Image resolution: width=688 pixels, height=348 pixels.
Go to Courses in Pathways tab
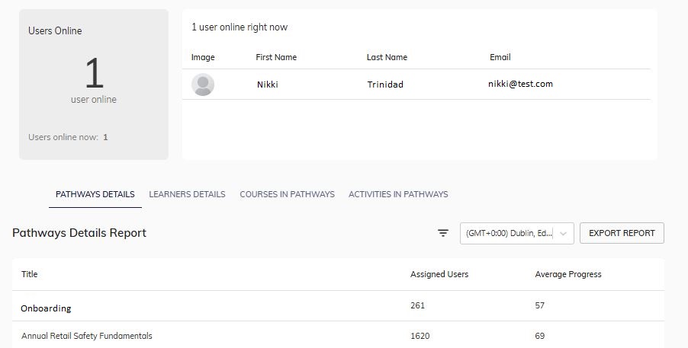(287, 194)
